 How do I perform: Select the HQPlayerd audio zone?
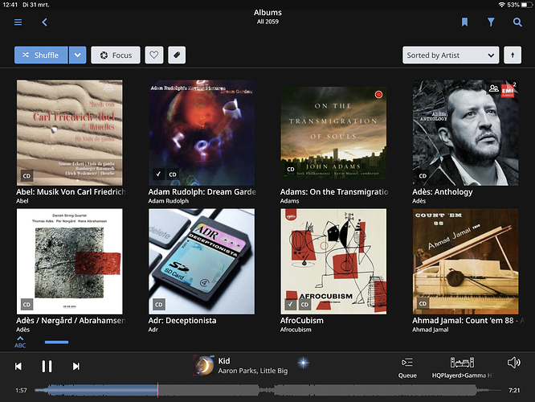click(462, 367)
